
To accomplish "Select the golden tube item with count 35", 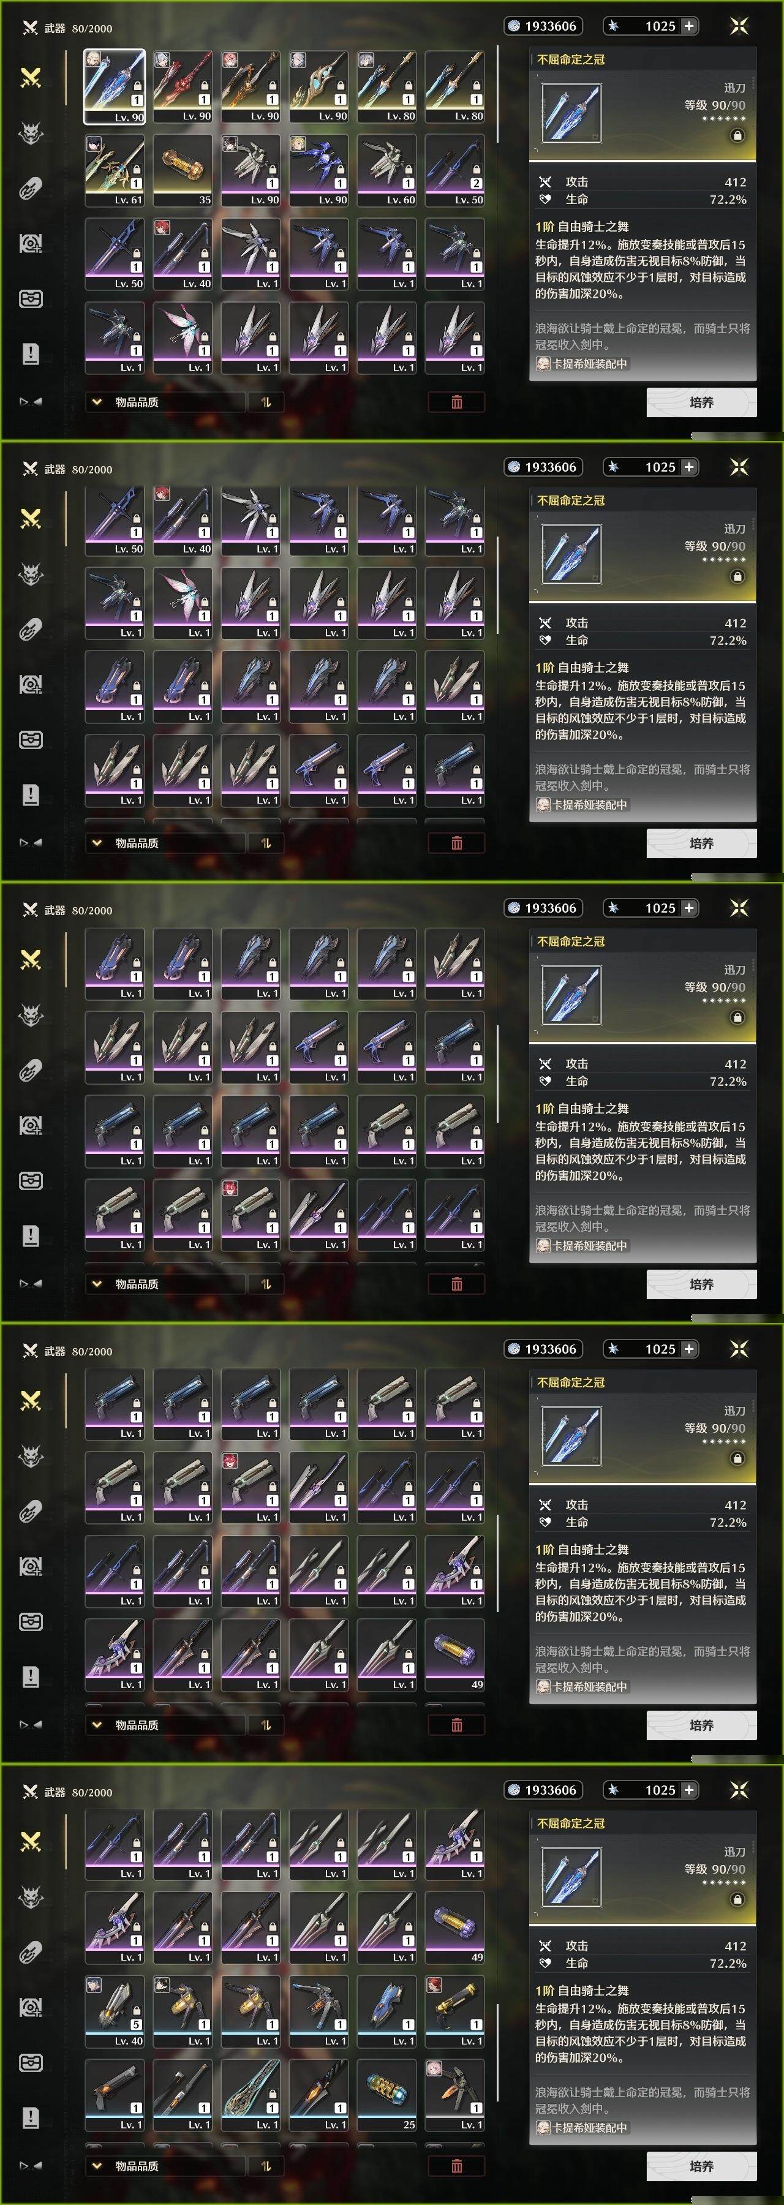I will [x=183, y=170].
